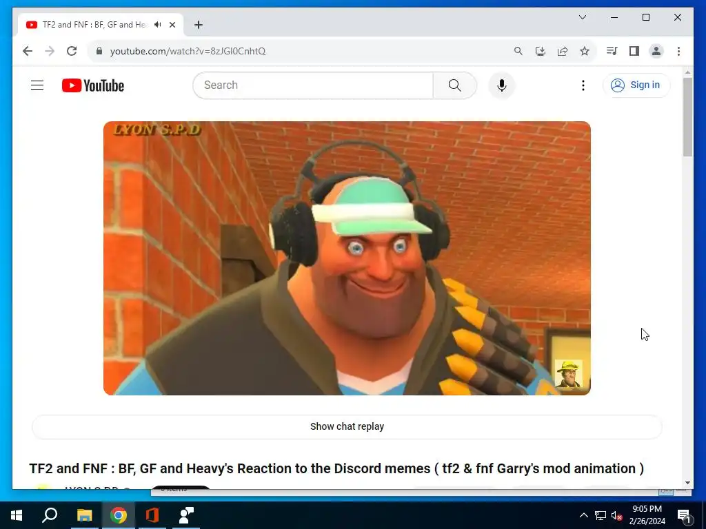Open Chrome three-dot menu

pyautogui.click(x=678, y=51)
